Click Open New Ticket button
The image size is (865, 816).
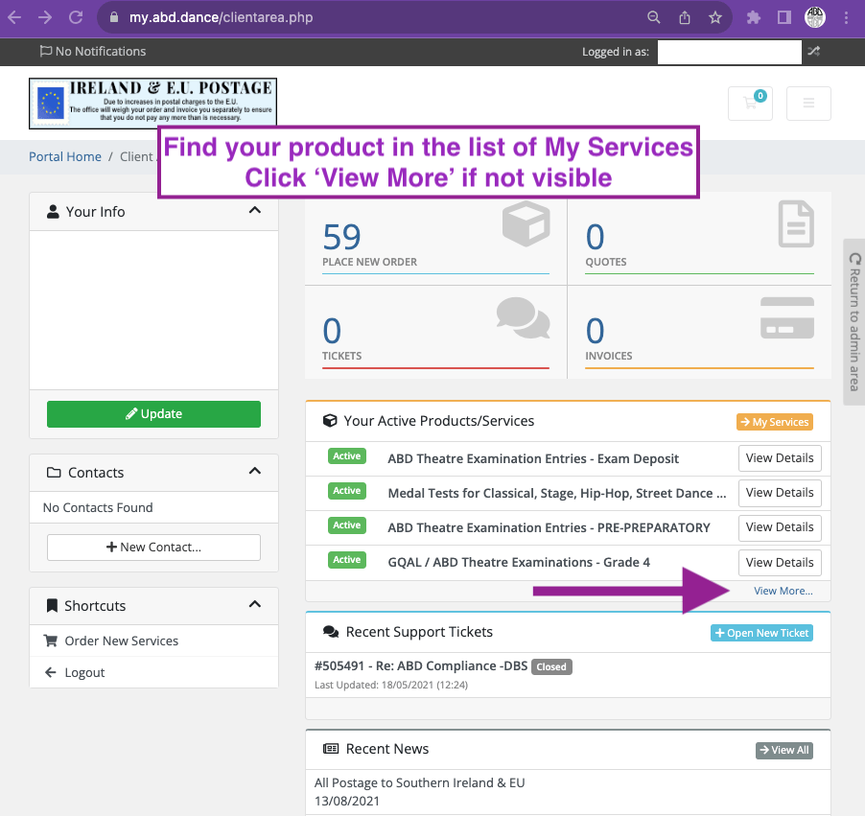pos(761,633)
